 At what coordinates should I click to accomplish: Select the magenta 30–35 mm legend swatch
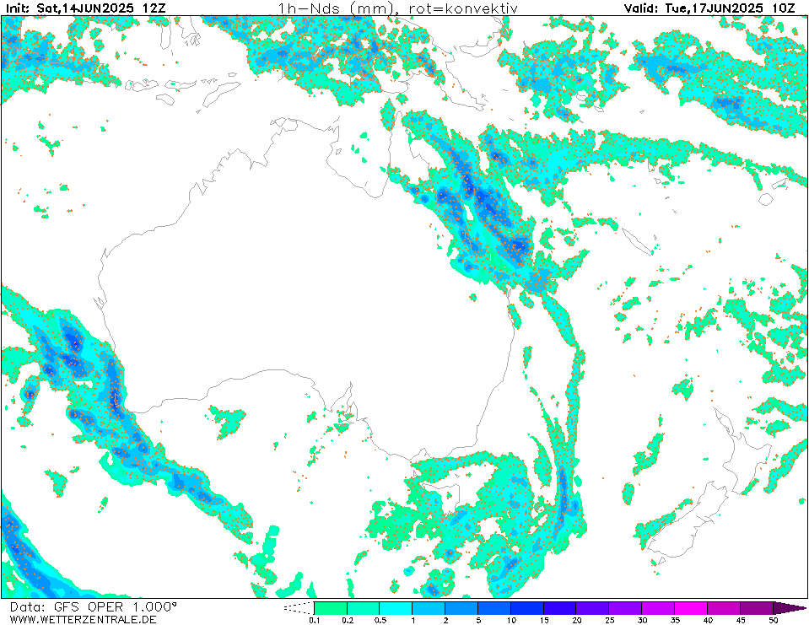(x=658, y=608)
